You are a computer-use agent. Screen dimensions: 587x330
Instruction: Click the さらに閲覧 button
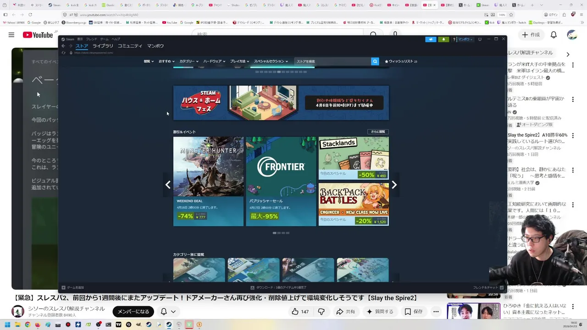click(x=378, y=132)
